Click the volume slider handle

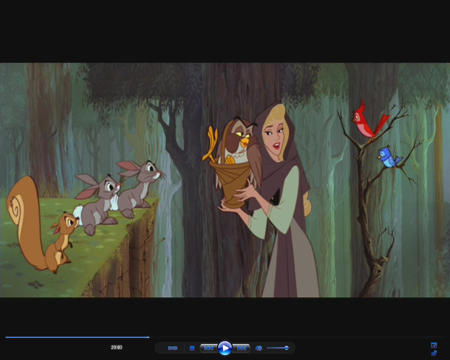pyautogui.click(x=287, y=348)
